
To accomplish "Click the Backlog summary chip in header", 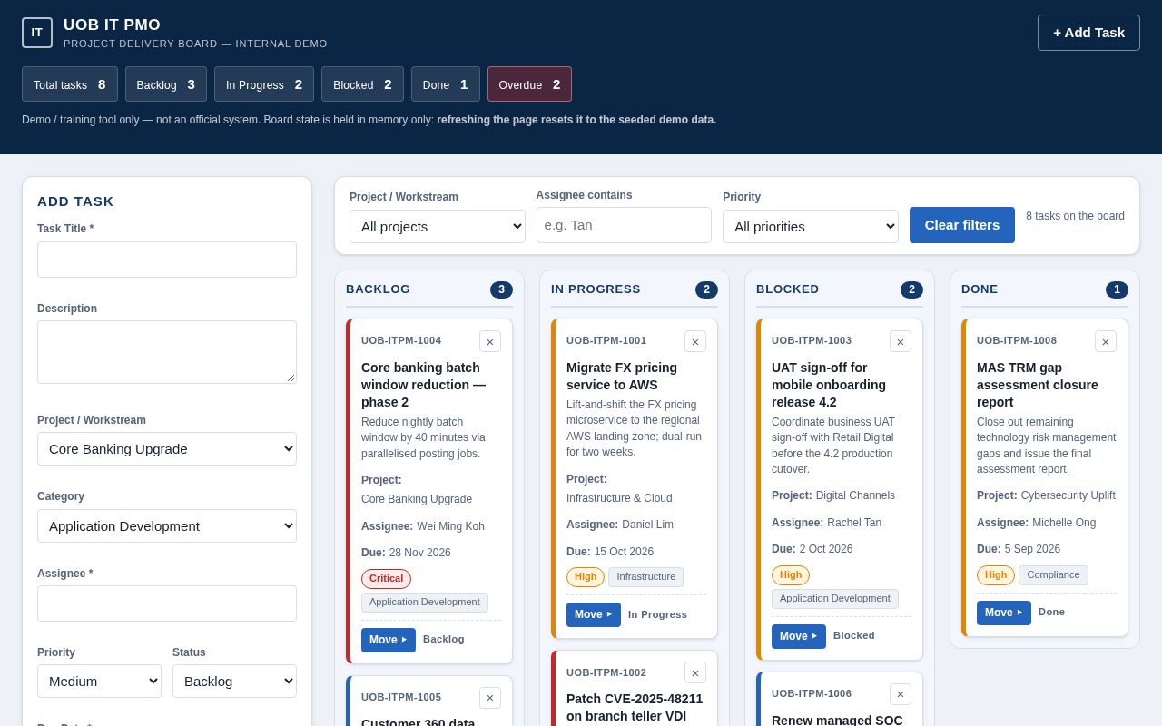I will tap(166, 84).
